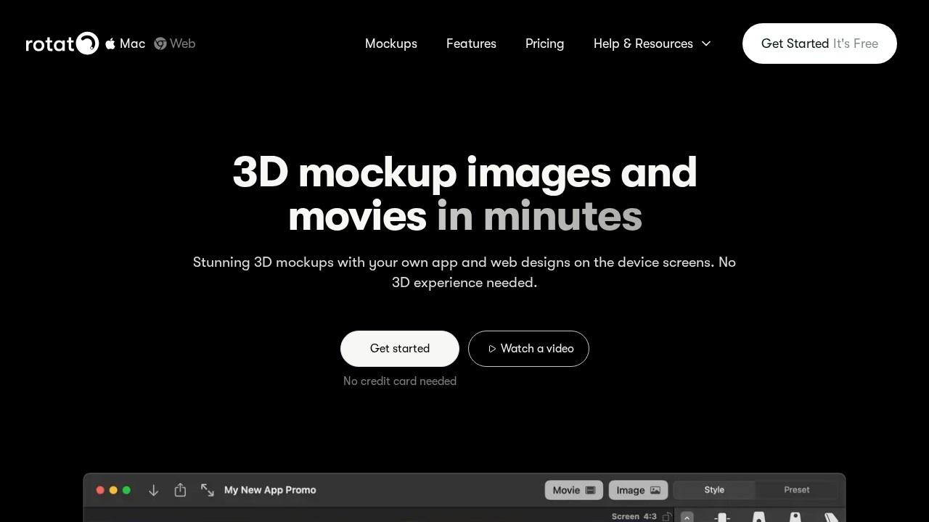The width and height of the screenshot is (929, 522).
Task: Switch to the Preset tab
Action: click(x=796, y=489)
